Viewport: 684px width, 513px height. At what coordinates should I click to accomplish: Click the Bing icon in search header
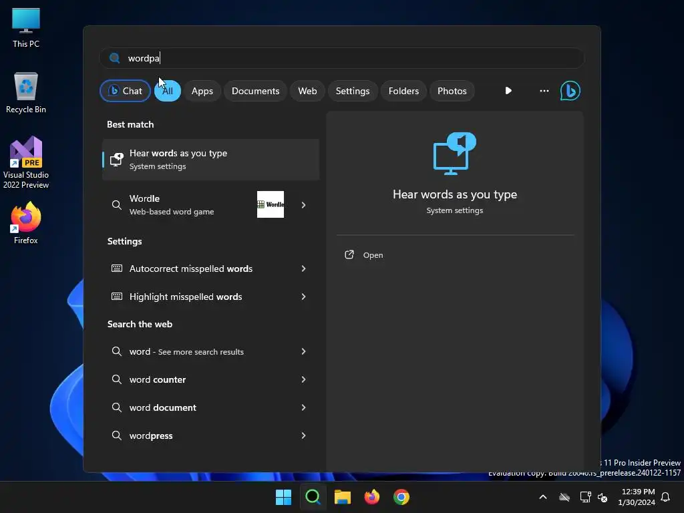[570, 91]
